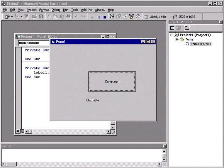Select Form1 (Form1) in project tree
The height and width of the screenshot is (168, 224).
tap(201, 44)
